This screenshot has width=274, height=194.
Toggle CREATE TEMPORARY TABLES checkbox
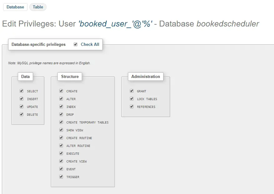[61, 122]
